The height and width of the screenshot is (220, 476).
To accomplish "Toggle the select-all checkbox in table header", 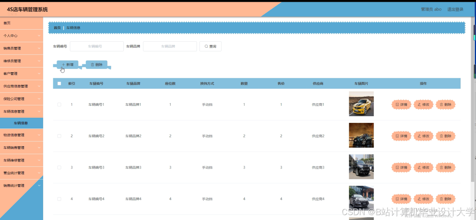I will (59, 84).
